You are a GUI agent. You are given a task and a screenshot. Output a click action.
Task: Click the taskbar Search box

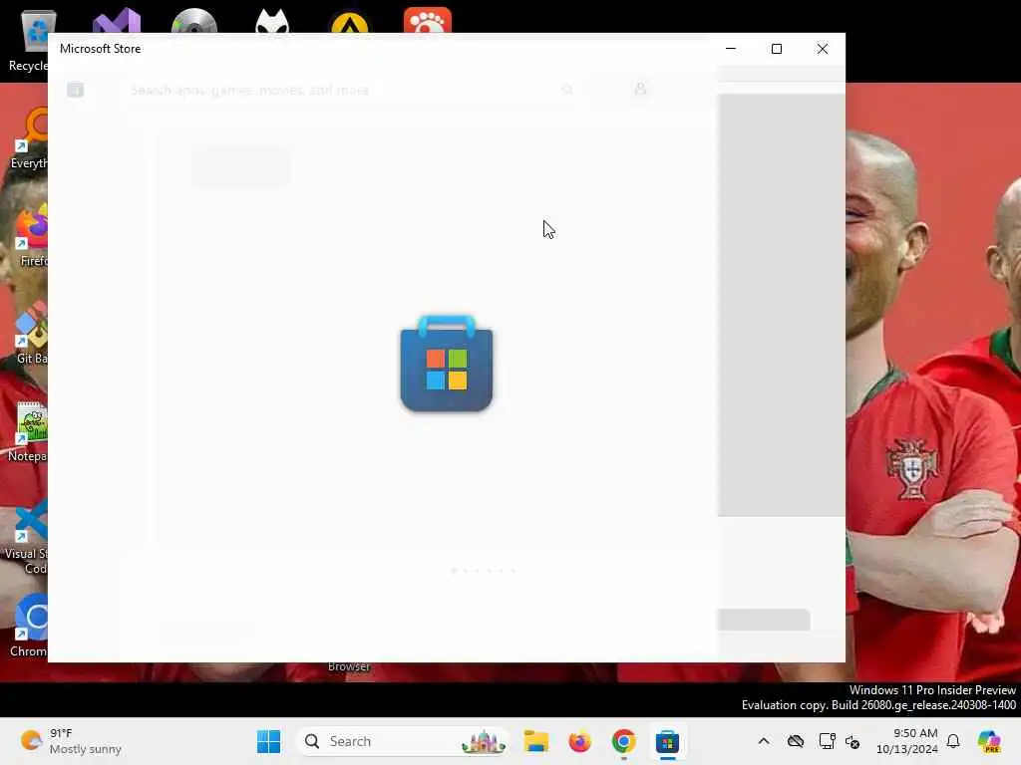click(404, 741)
